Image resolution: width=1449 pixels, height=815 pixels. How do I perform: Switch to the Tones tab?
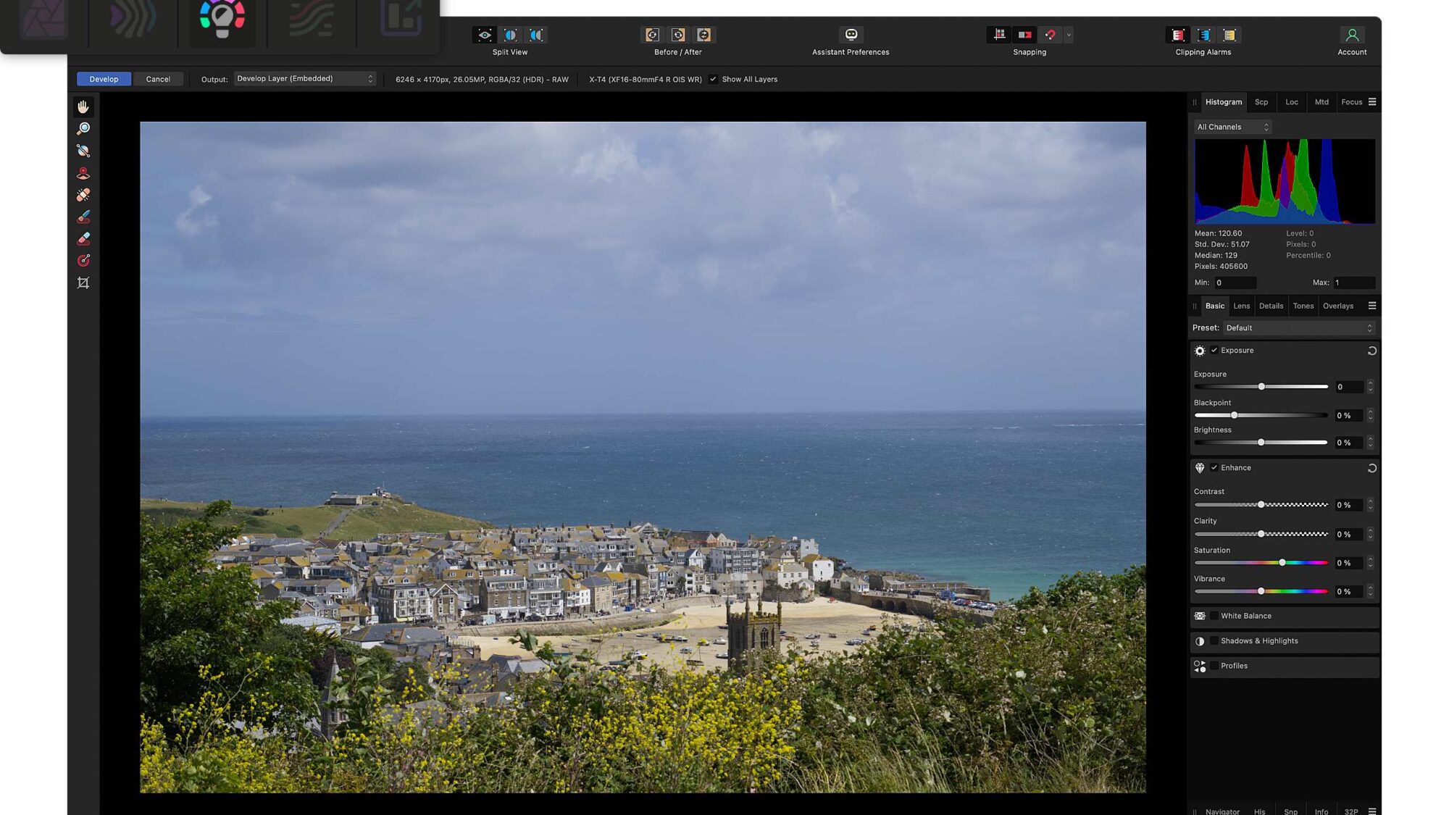point(1303,306)
